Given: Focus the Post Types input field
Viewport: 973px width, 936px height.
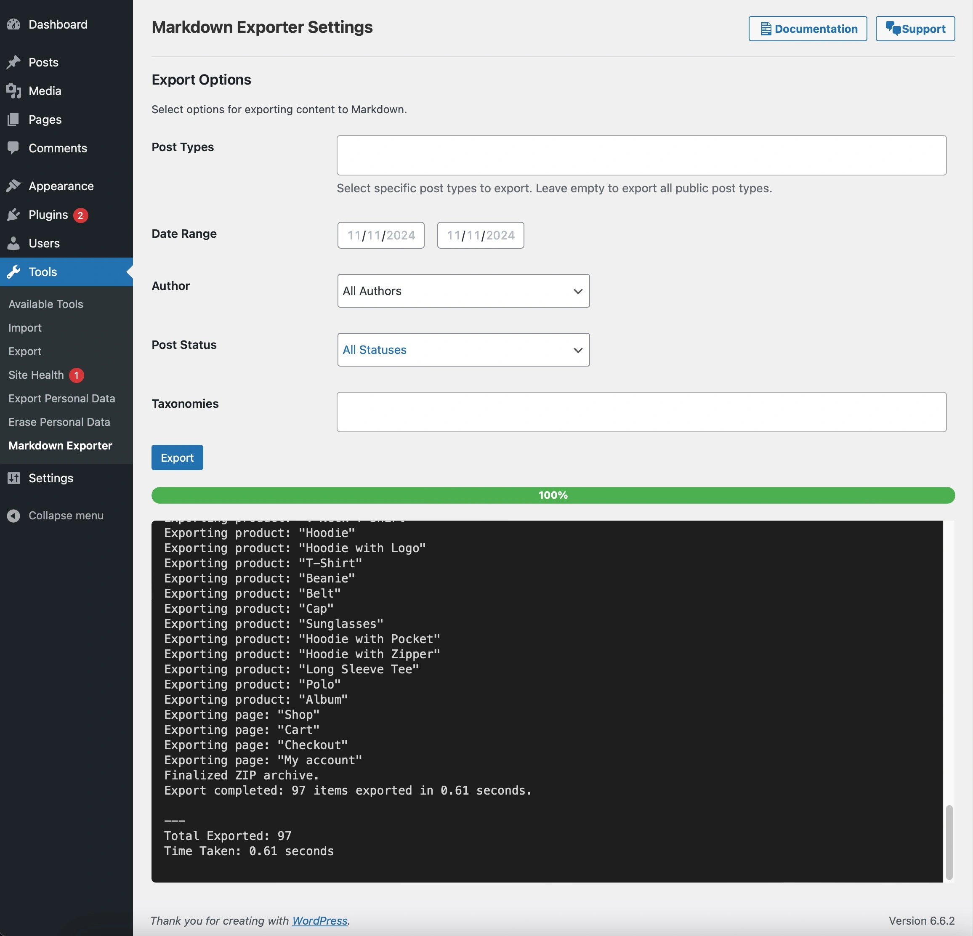Looking at the screenshot, I should pyautogui.click(x=641, y=155).
